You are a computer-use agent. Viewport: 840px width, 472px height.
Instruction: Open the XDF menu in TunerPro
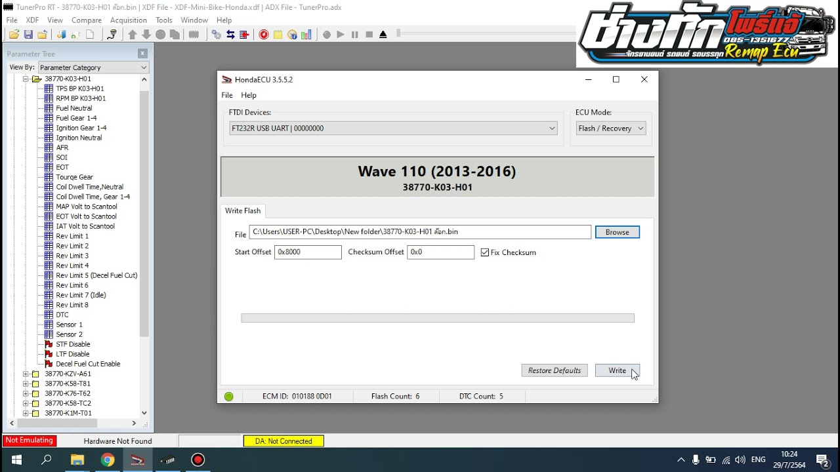click(32, 20)
